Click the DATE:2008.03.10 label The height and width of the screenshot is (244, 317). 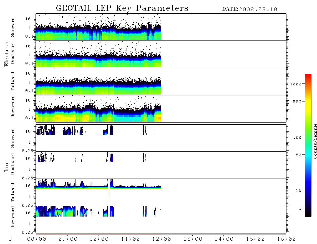click(250, 9)
